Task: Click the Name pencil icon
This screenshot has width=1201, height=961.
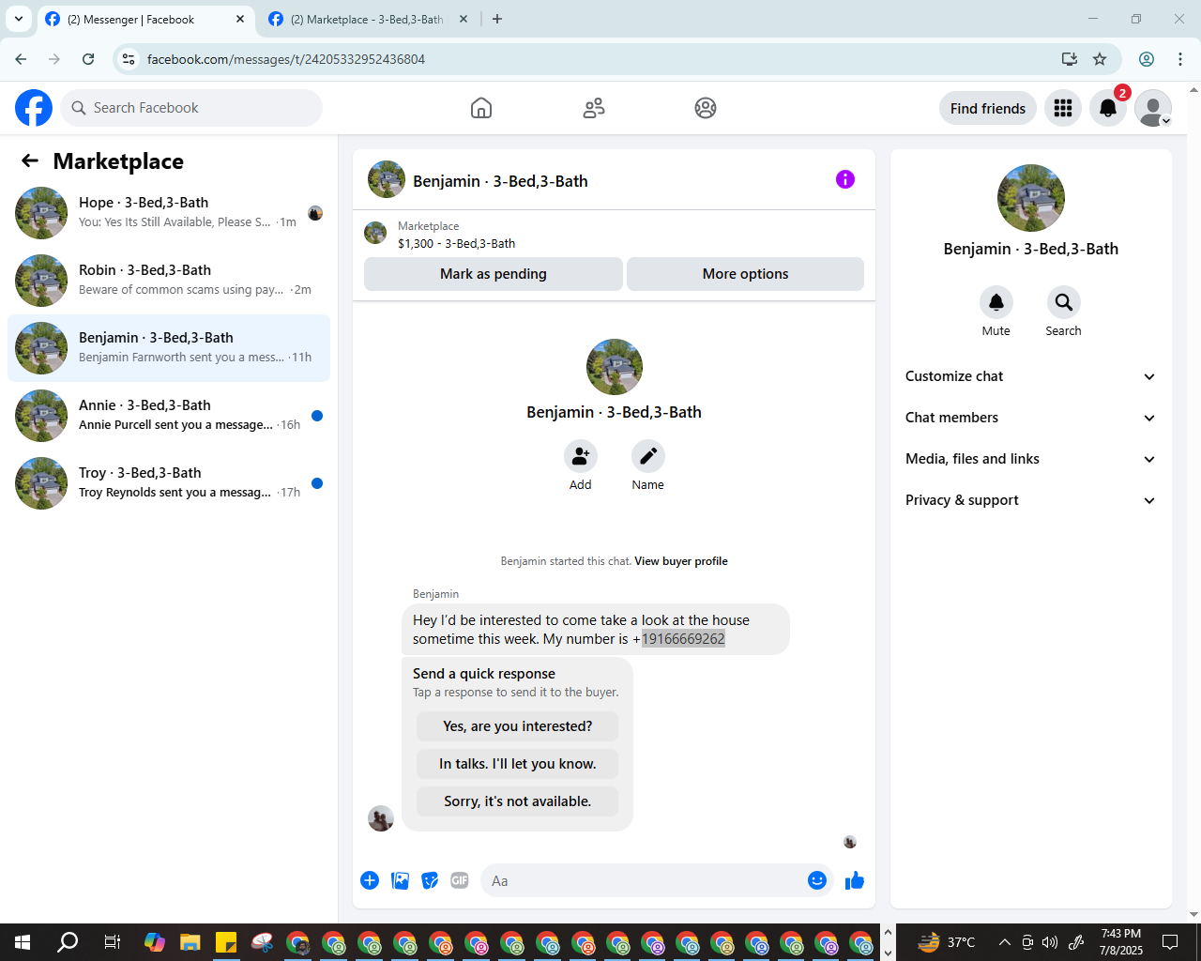Action: [x=648, y=456]
